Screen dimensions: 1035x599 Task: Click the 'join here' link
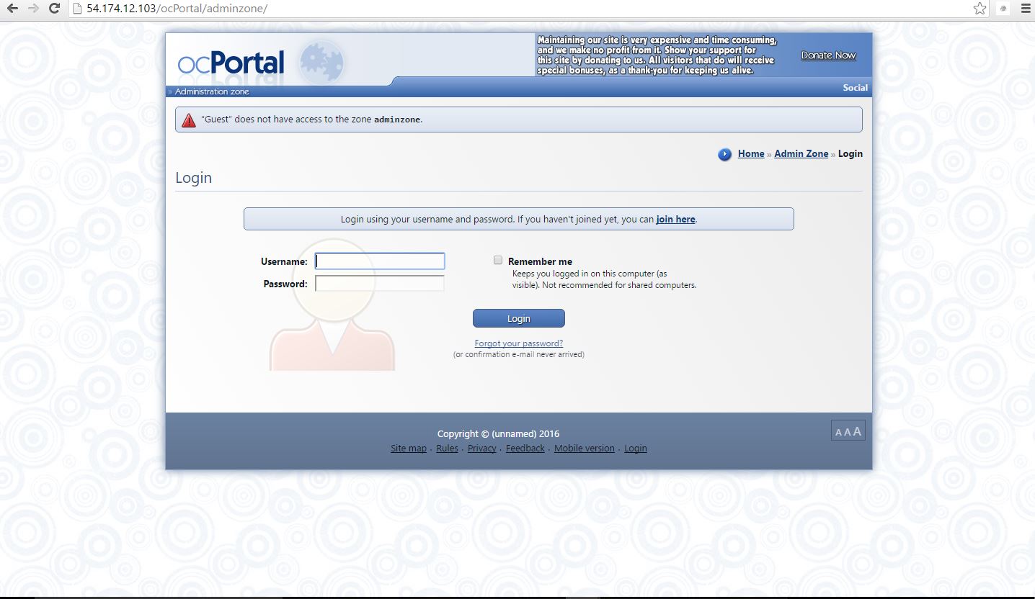675,219
